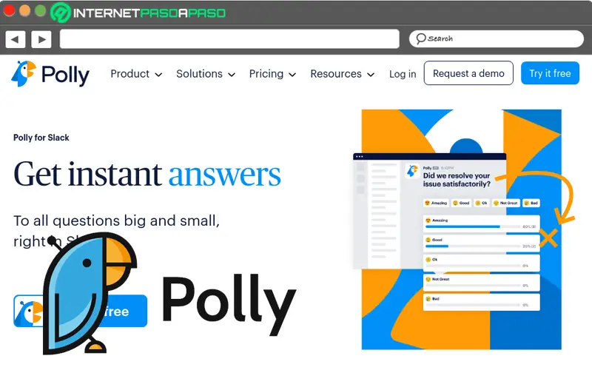Screen dimensions: 592x370
Task: Click the Log in link
Action: tap(403, 74)
